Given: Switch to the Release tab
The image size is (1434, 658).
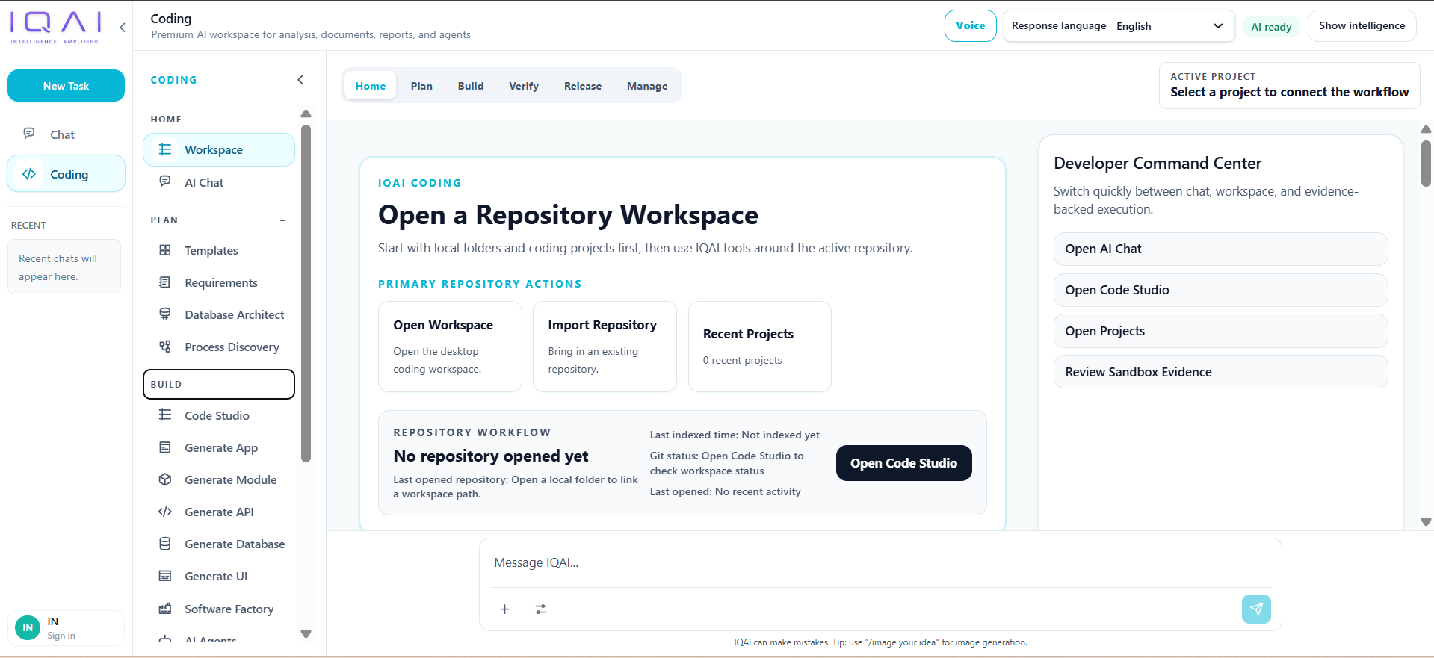Looking at the screenshot, I should [x=583, y=86].
